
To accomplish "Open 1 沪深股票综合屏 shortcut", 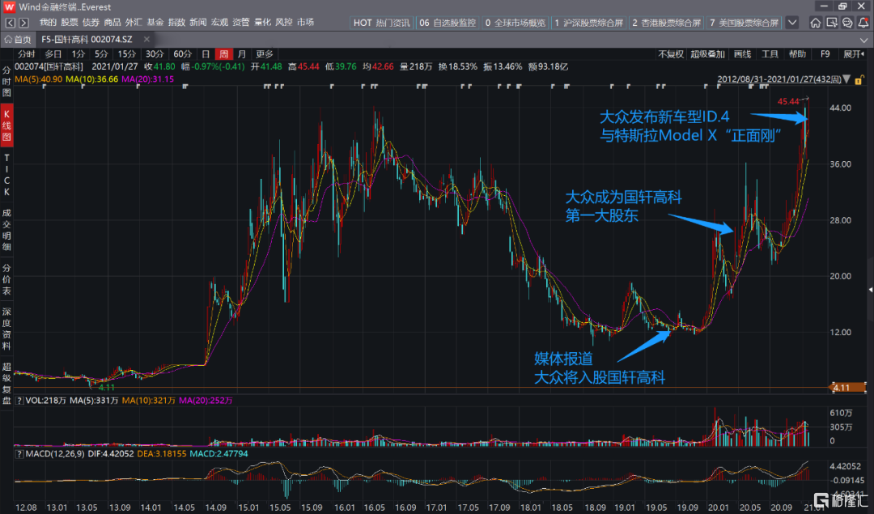I will click(588, 23).
